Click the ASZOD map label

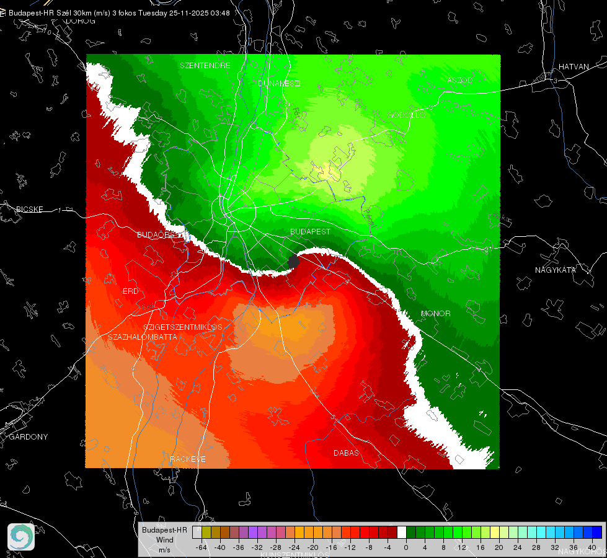pyautogui.click(x=460, y=80)
